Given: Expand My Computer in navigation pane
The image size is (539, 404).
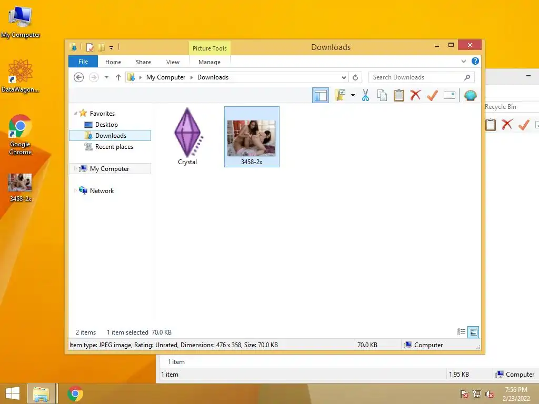Looking at the screenshot, I should coord(75,169).
